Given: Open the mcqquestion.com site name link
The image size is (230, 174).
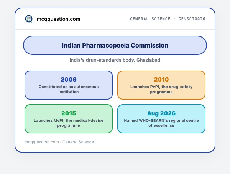Looking at the screenshot, I should coord(59,19).
